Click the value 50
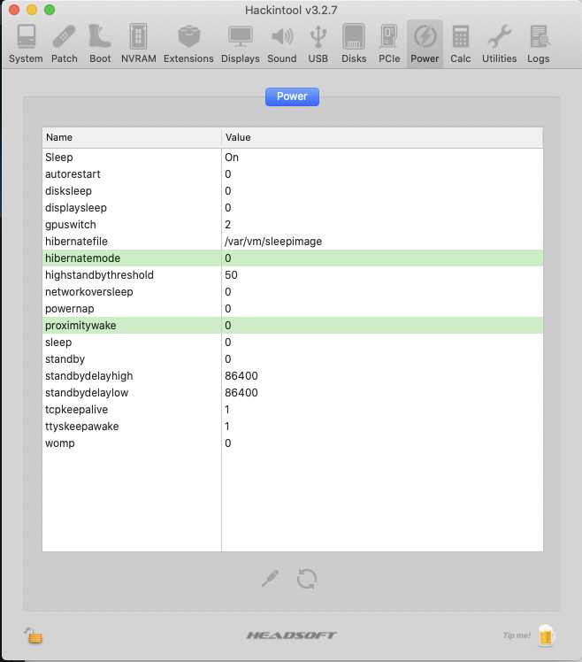Image resolution: width=582 pixels, height=662 pixels. click(x=231, y=275)
